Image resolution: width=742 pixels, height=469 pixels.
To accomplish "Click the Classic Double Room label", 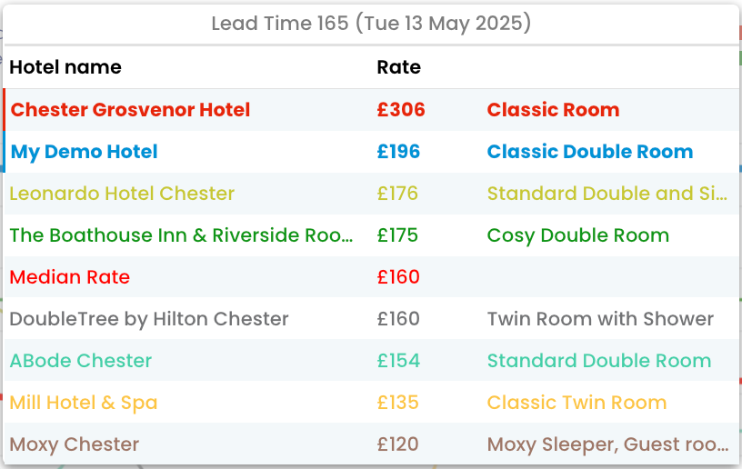I will tap(590, 152).
